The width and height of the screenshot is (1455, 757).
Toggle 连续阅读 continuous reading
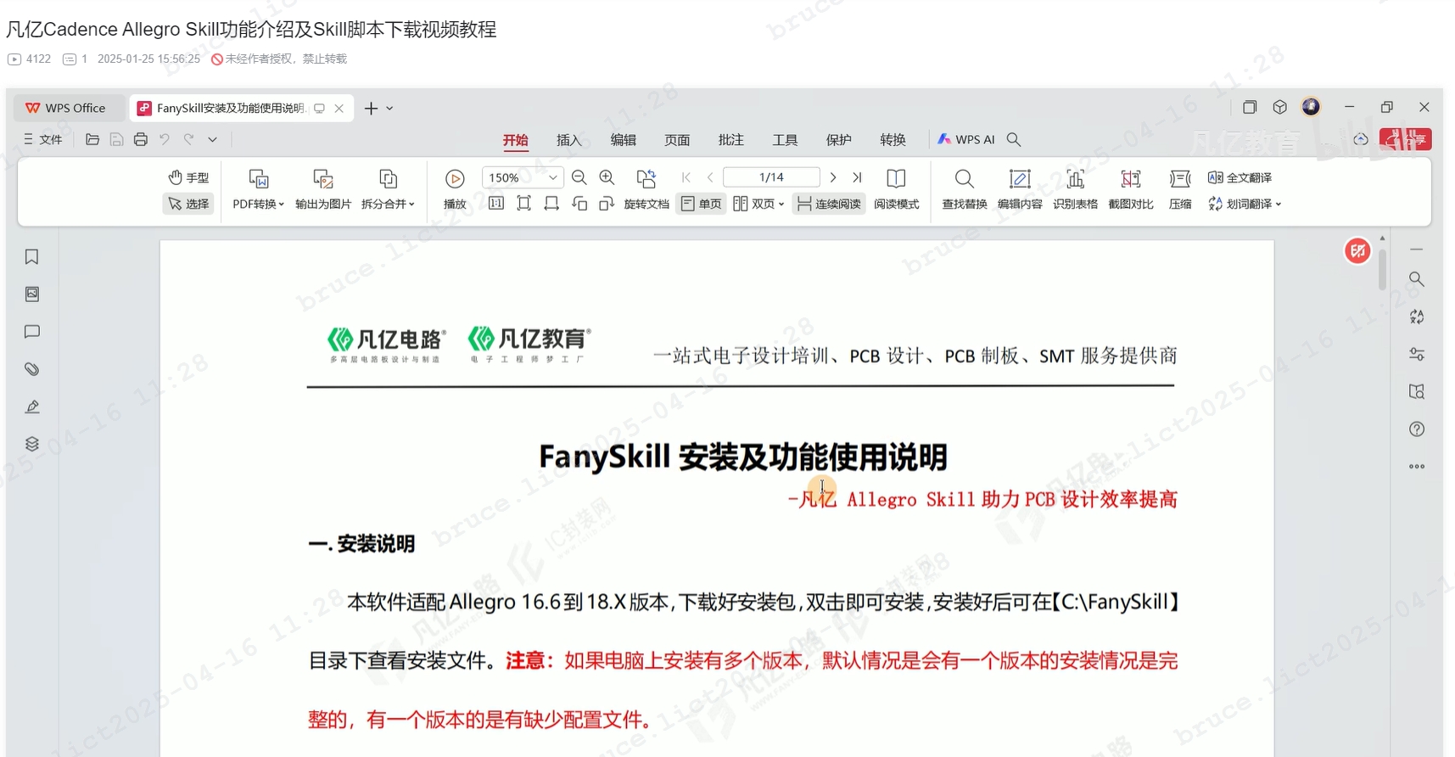coord(829,204)
